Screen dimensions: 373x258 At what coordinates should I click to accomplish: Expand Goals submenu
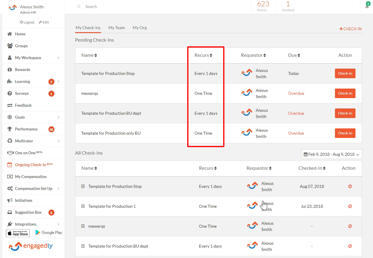pyautogui.click(x=59, y=117)
